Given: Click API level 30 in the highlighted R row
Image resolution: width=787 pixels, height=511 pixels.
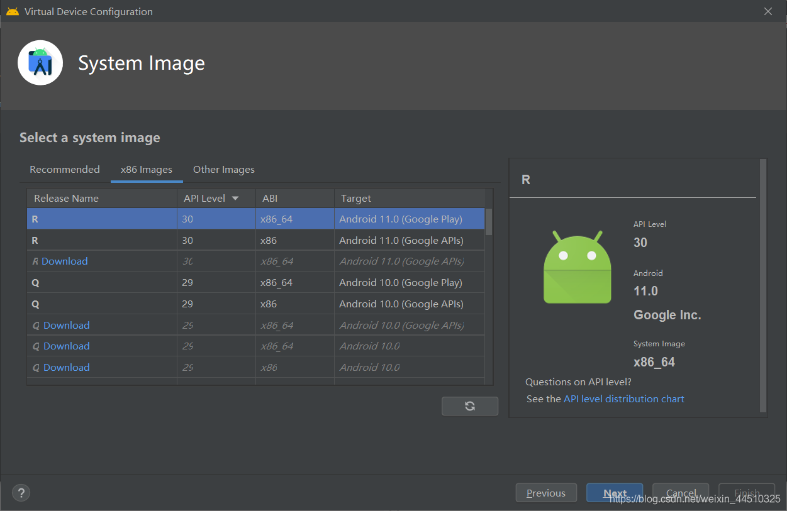Looking at the screenshot, I should click(x=187, y=219).
